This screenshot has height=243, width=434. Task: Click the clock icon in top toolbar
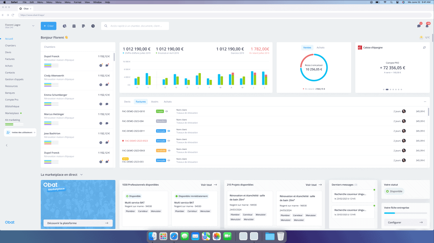click(x=93, y=26)
